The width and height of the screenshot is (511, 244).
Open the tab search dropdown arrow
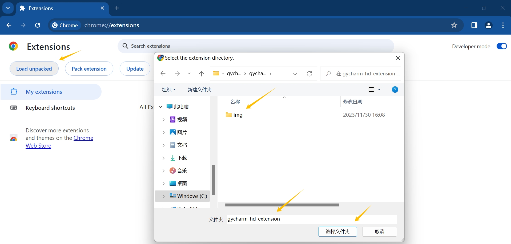8,8
